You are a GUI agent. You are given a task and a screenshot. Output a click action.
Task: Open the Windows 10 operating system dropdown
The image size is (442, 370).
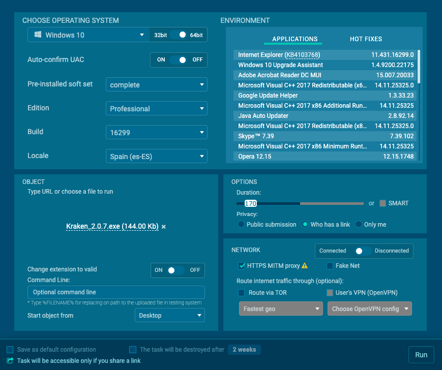[89, 35]
